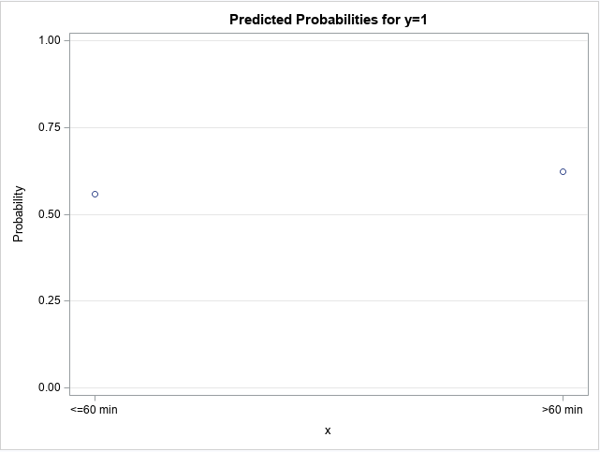Click the 0.75 y-axis tick label
This screenshot has width=600, height=452.
49,127
